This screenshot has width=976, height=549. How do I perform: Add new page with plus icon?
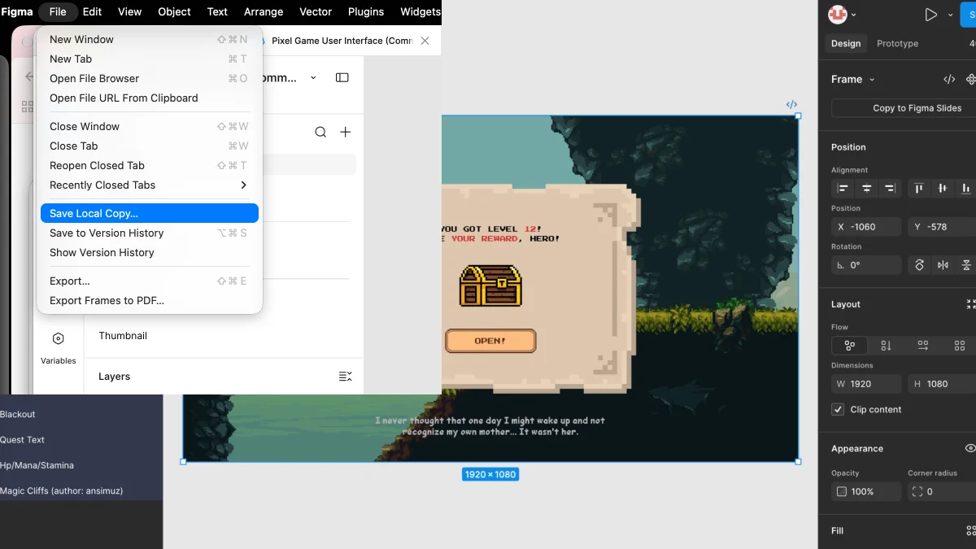346,132
